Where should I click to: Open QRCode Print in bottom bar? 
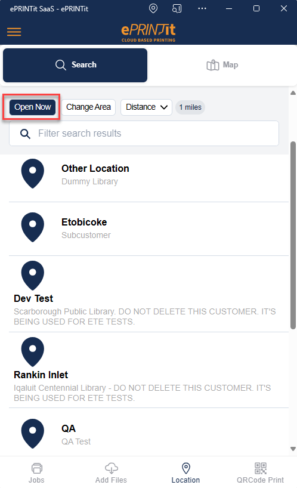point(260,472)
